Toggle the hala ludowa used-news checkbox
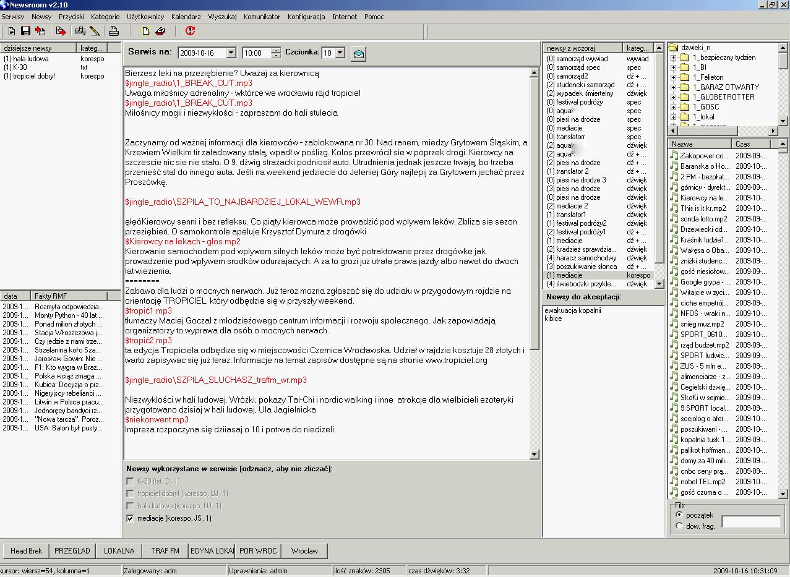This screenshot has height=577, width=790. coord(130,506)
